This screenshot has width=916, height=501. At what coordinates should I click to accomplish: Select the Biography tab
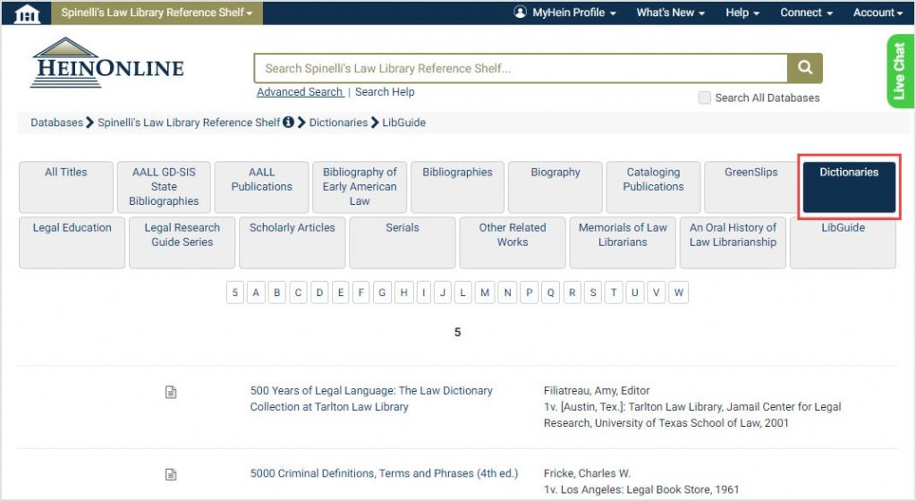555,187
